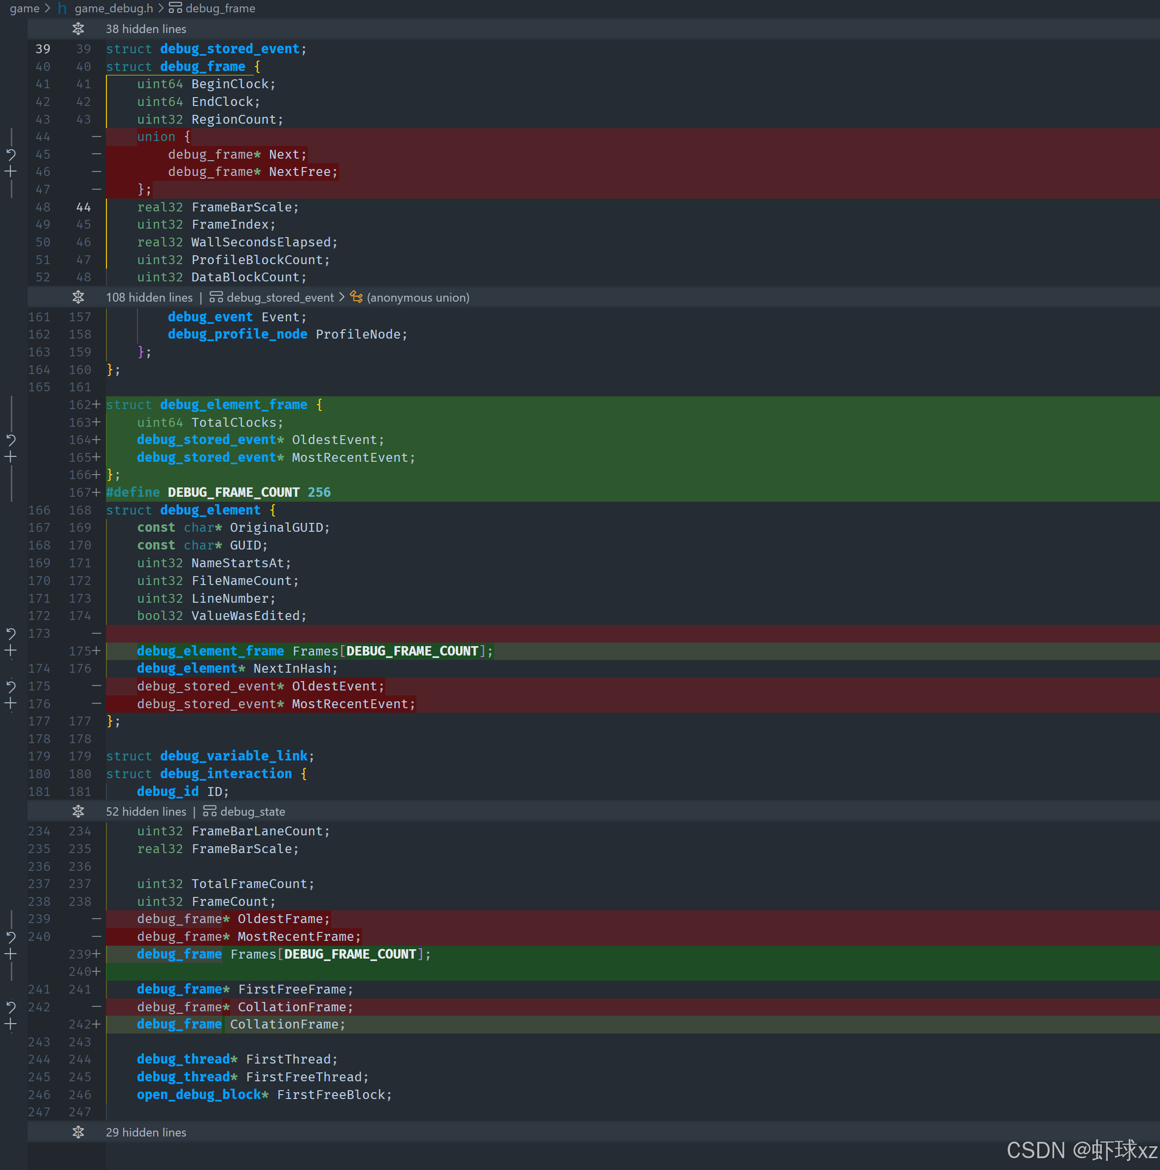Expand the 108 hidden lines region
Screen dimensions: 1160x1170
tap(78, 297)
